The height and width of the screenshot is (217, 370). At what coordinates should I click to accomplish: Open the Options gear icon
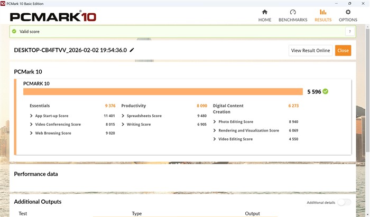[x=348, y=12]
